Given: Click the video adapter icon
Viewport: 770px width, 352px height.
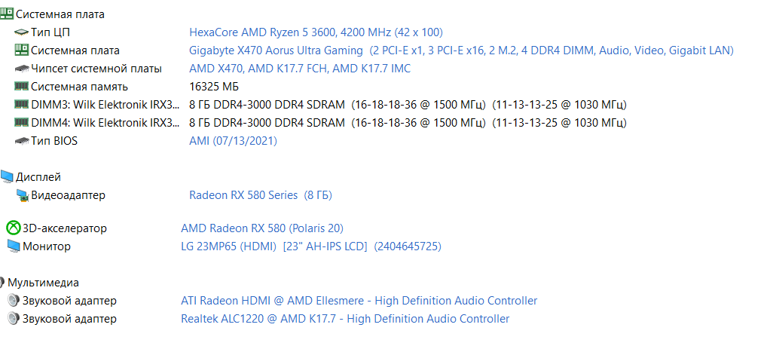Looking at the screenshot, I should click(21, 196).
